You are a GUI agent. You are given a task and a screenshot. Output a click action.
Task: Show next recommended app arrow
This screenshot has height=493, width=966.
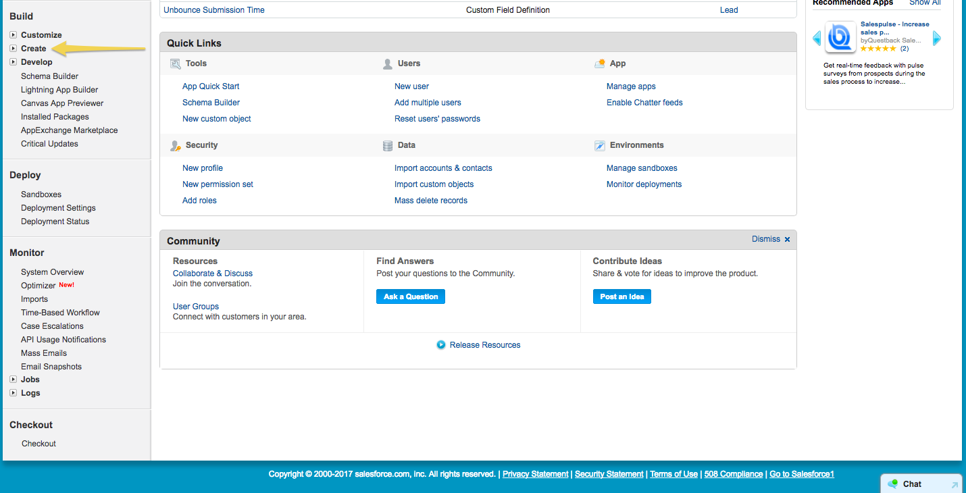[937, 38]
